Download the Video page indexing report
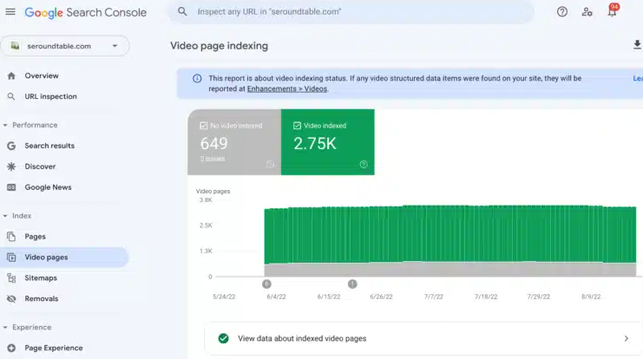Screen dimensions: 643x359 (638, 45)
